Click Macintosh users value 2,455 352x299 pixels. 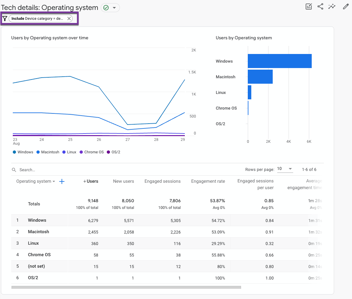(x=93, y=232)
